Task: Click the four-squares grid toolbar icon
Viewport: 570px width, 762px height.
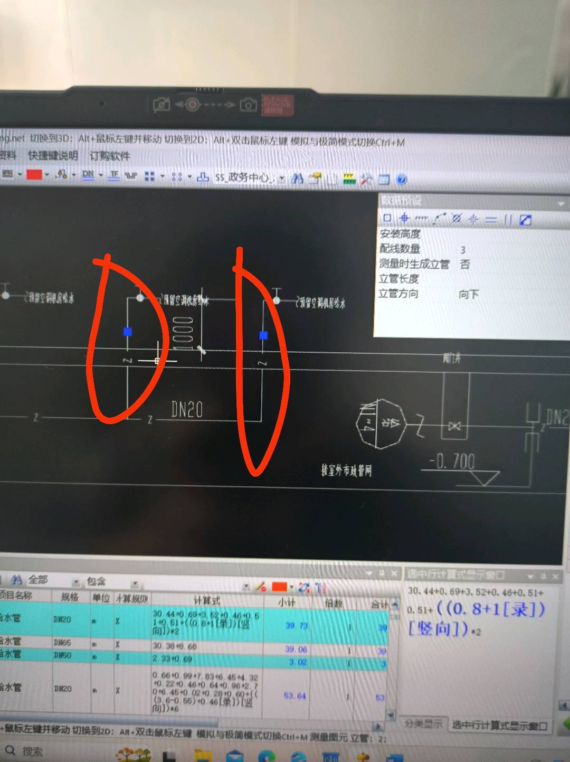Action: click(x=149, y=176)
